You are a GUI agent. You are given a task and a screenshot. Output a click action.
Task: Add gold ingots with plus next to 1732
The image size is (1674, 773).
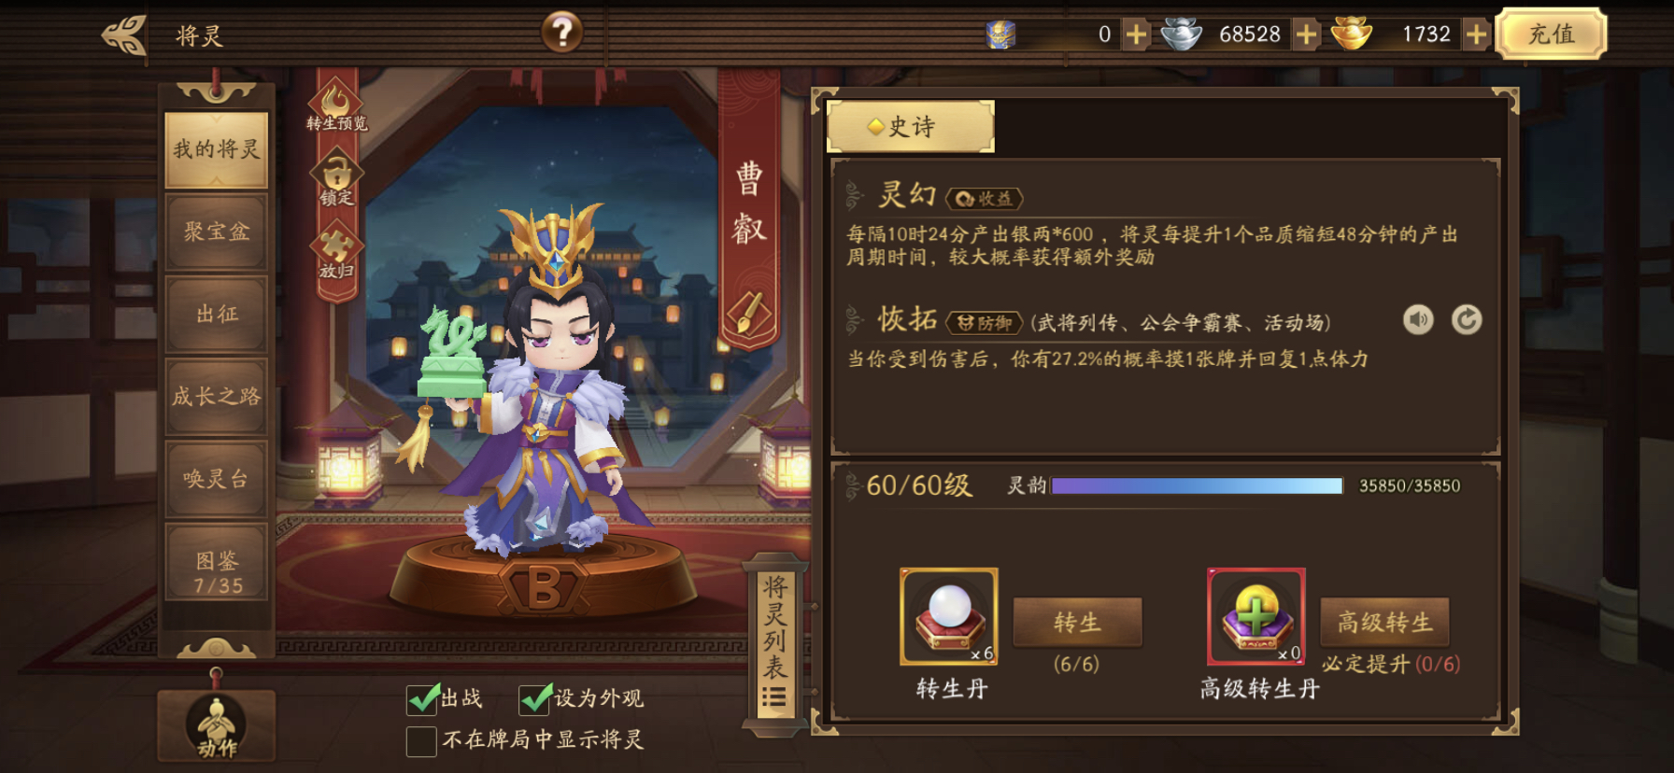click(1476, 35)
